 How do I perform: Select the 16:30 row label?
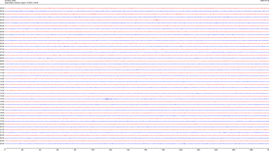(x=2, y=104)
